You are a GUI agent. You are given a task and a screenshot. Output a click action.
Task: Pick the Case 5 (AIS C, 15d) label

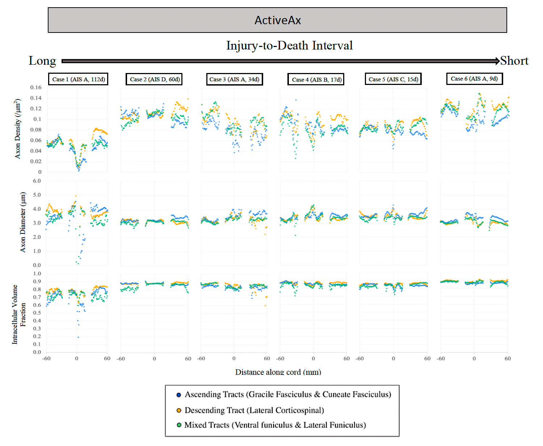click(393, 79)
